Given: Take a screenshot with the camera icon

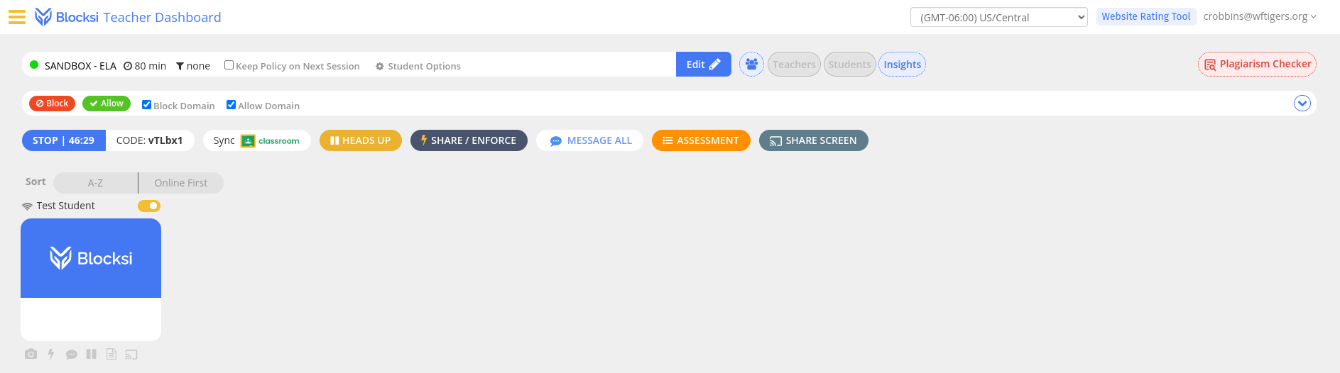Looking at the screenshot, I should point(31,354).
